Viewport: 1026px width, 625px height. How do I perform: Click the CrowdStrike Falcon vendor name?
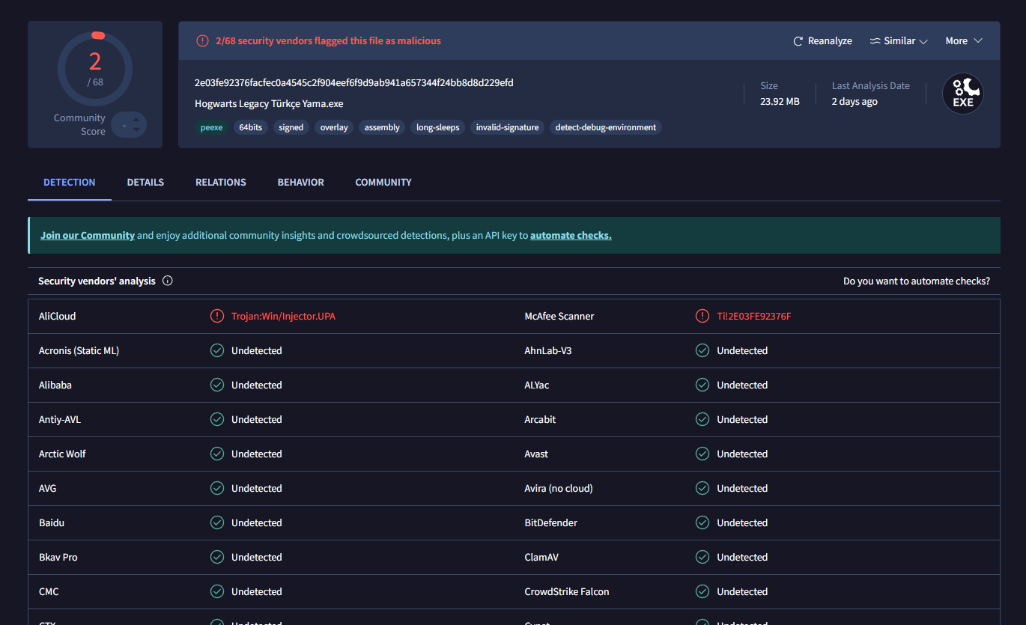click(x=567, y=591)
